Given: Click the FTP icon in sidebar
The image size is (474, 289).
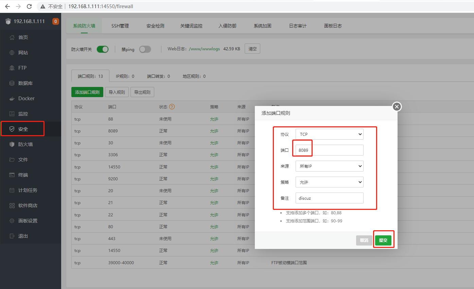Looking at the screenshot, I should coord(12,68).
